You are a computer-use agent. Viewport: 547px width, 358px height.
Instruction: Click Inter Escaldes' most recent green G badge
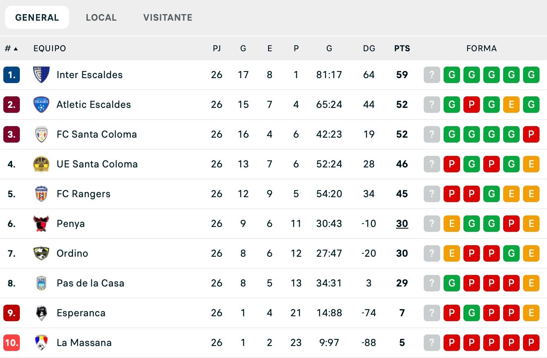tap(531, 75)
